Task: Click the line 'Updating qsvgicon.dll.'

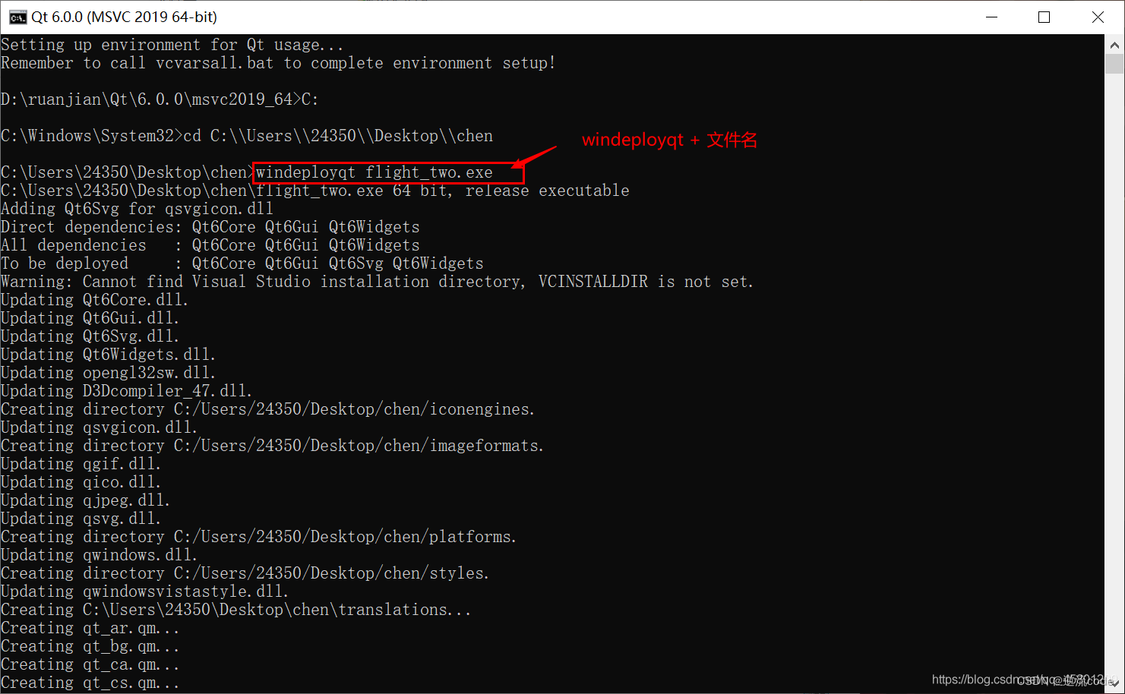Action: [x=99, y=427]
